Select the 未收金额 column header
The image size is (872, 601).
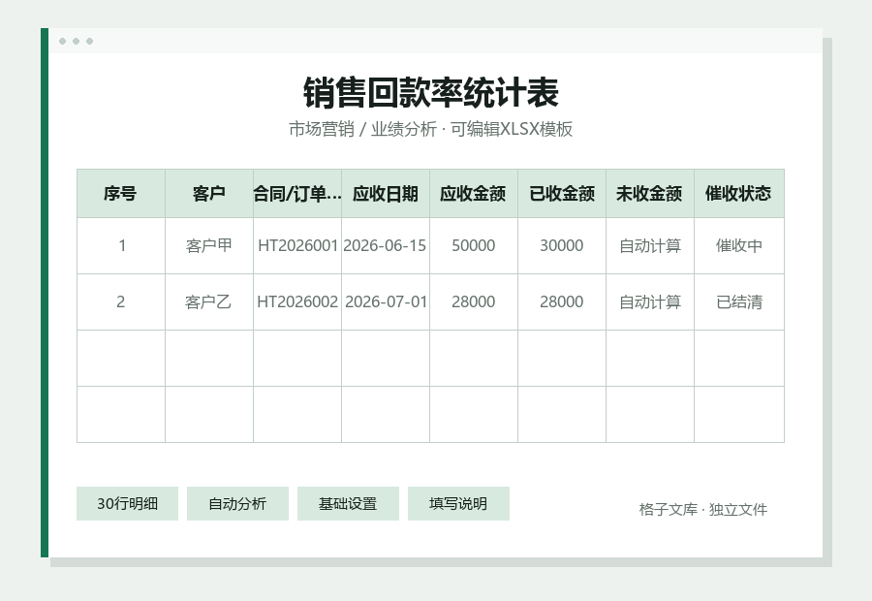click(649, 194)
